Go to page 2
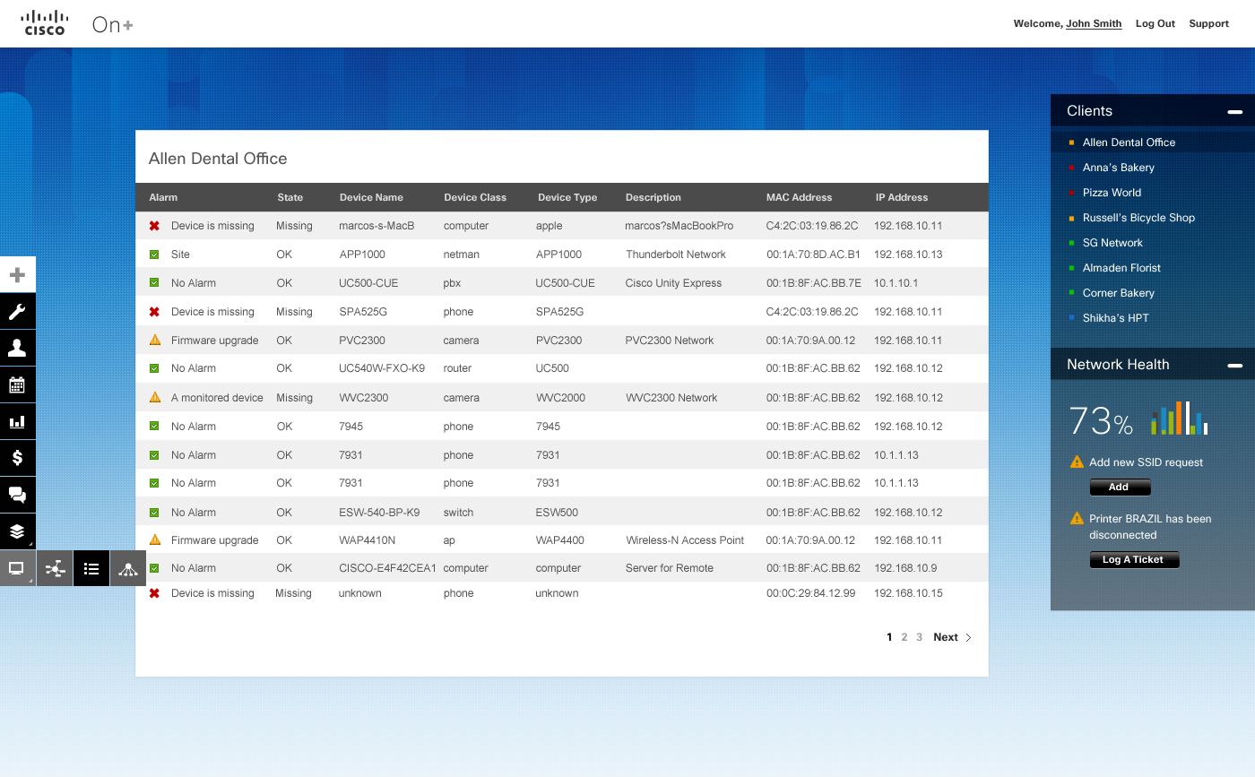Screen dimensions: 1255x777 904,638
